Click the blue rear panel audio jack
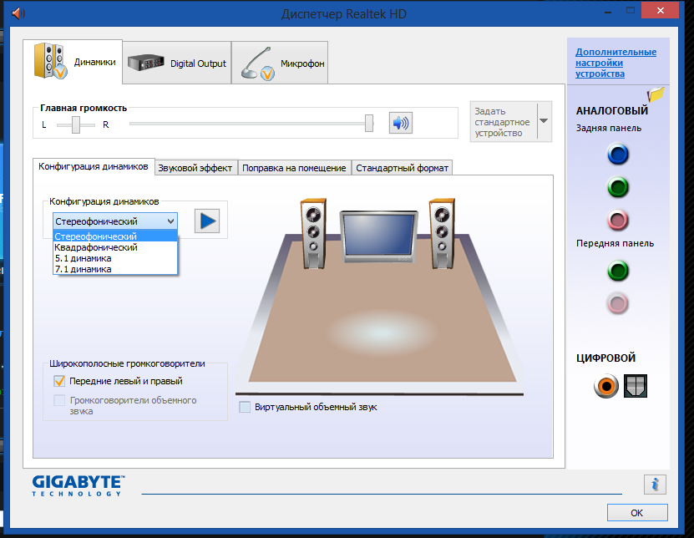694x538 pixels. pos(618,154)
